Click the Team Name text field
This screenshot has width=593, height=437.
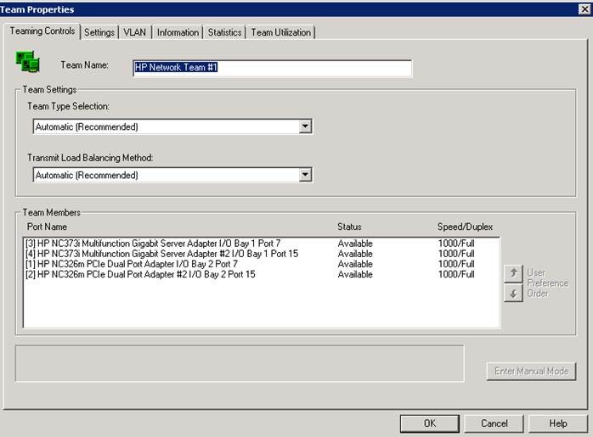click(x=272, y=68)
